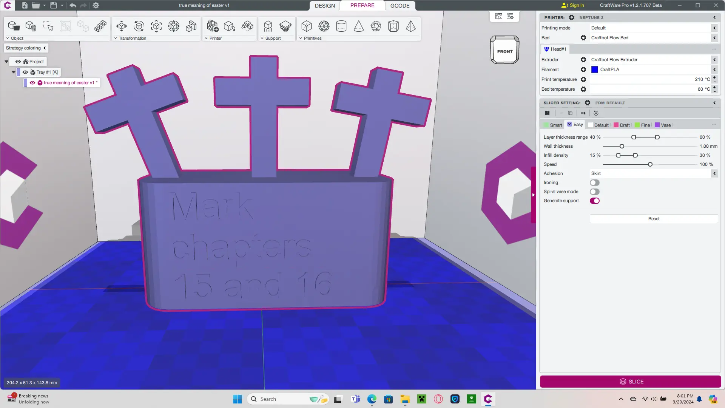The height and width of the screenshot is (408, 725).
Task: Click the FRONT view cube face
Action: click(x=505, y=51)
